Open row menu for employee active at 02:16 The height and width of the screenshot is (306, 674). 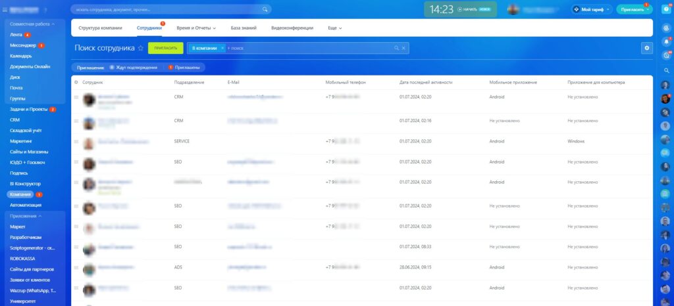click(x=76, y=121)
